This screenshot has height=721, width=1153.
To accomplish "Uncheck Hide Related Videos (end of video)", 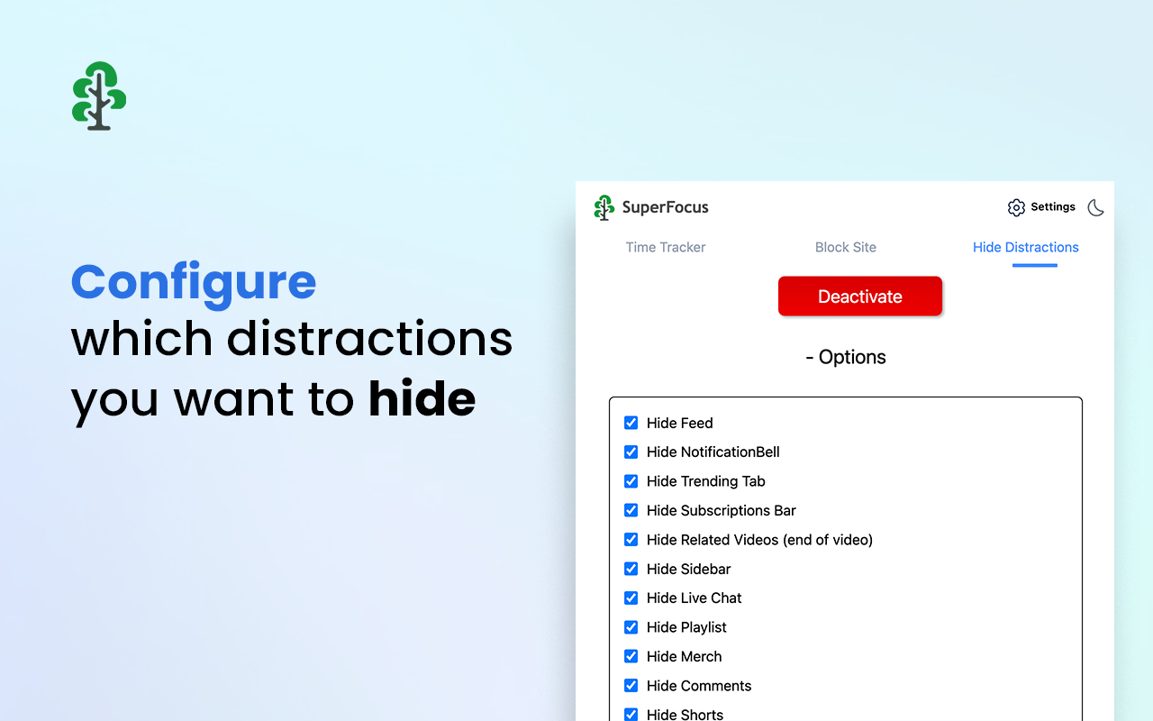I will click(631, 540).
